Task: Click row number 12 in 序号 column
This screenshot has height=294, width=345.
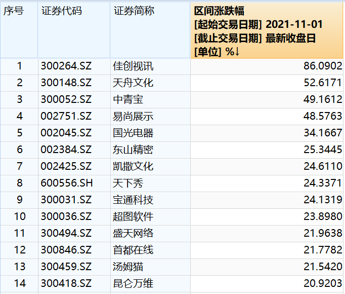Action: click(20, 250)
